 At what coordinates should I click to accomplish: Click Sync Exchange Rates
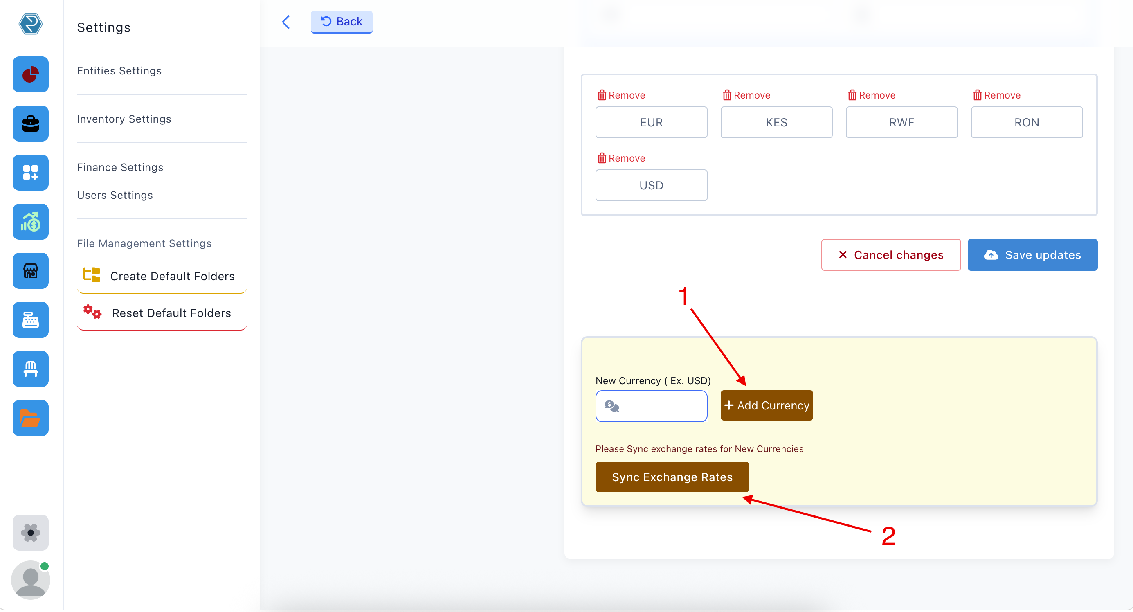[672, 477]
